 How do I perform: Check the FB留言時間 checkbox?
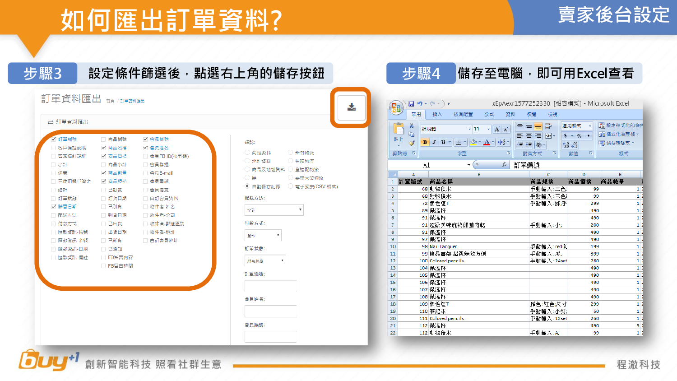tap(104, 266)
